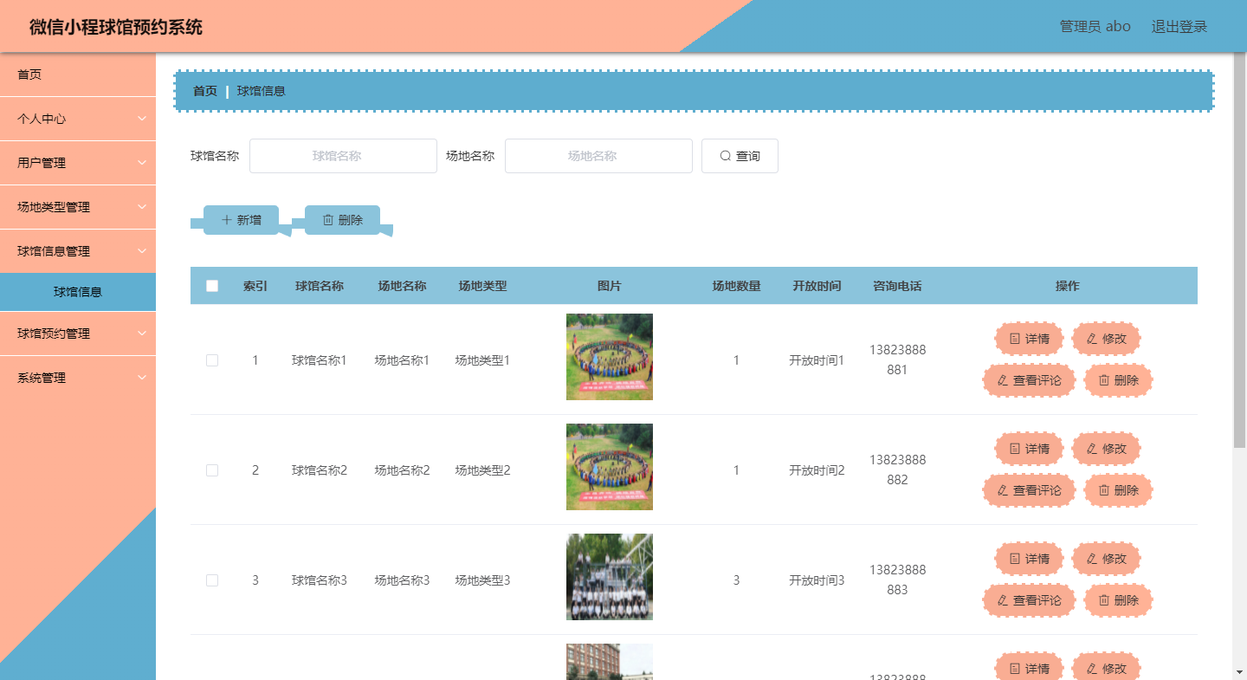The image size is (1247, 680).
Task: Check the checkbox for row 1
Action: click(x=212, y=360)
